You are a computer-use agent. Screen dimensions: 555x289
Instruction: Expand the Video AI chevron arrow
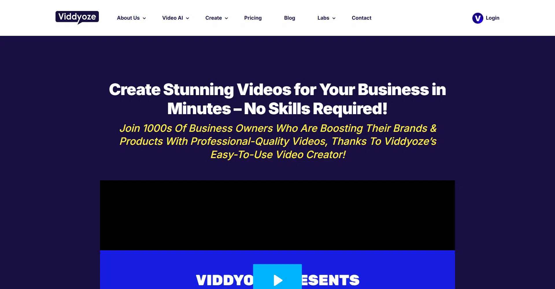[188, 18]
